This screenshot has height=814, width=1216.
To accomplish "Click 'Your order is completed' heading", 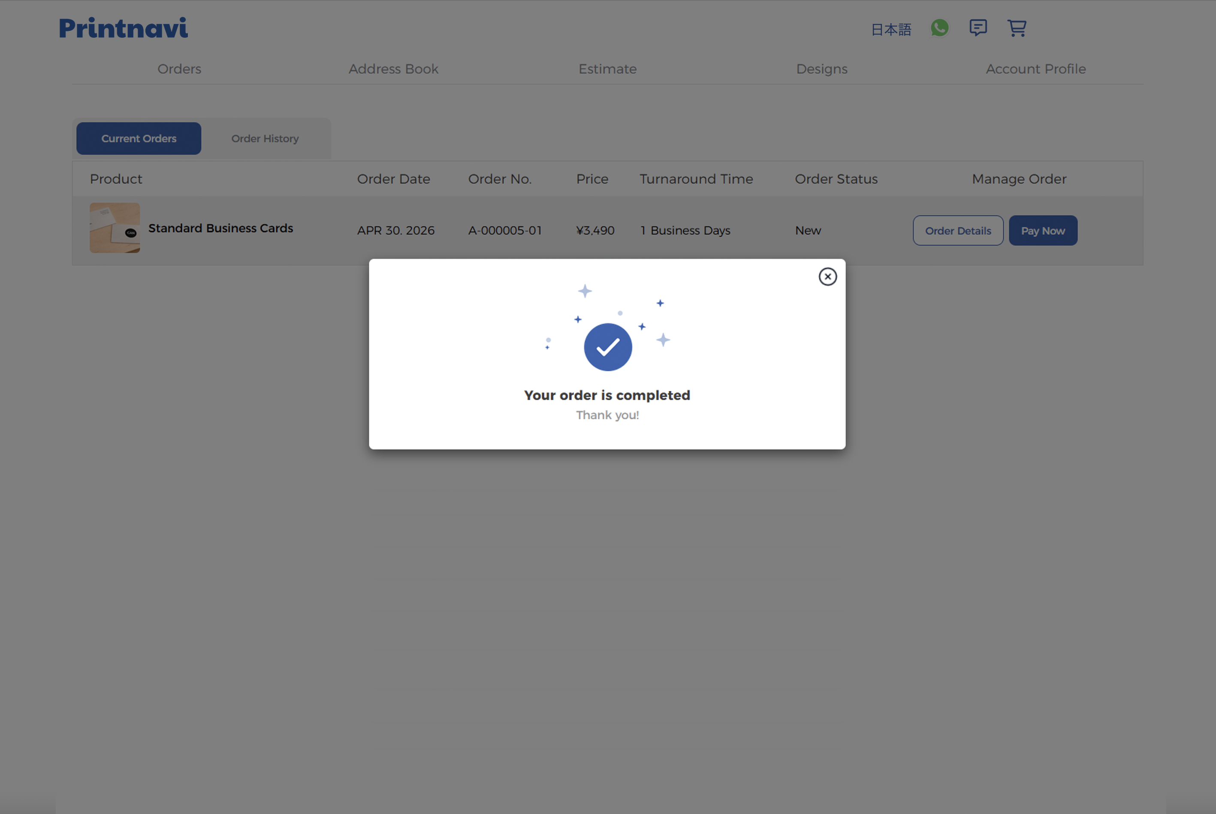I will 607,395.
